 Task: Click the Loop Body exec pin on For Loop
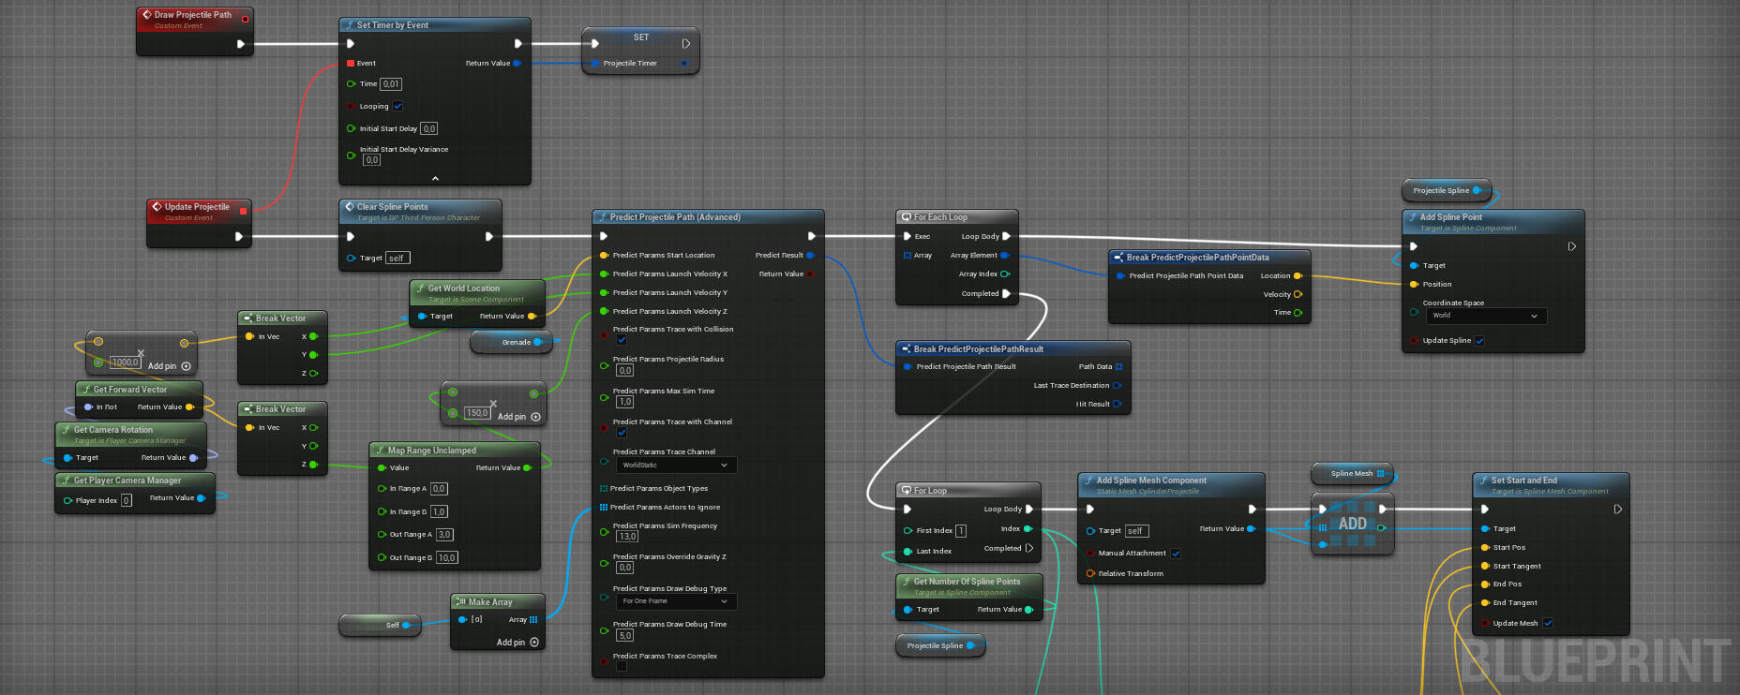point(1028,510)
